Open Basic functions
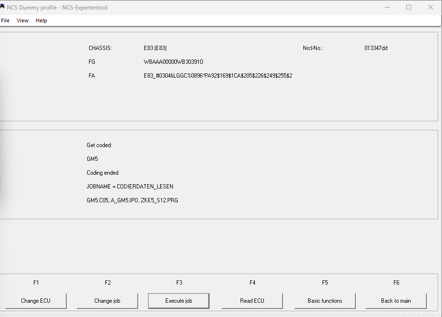The image size is (442, 317). point(325,301)
